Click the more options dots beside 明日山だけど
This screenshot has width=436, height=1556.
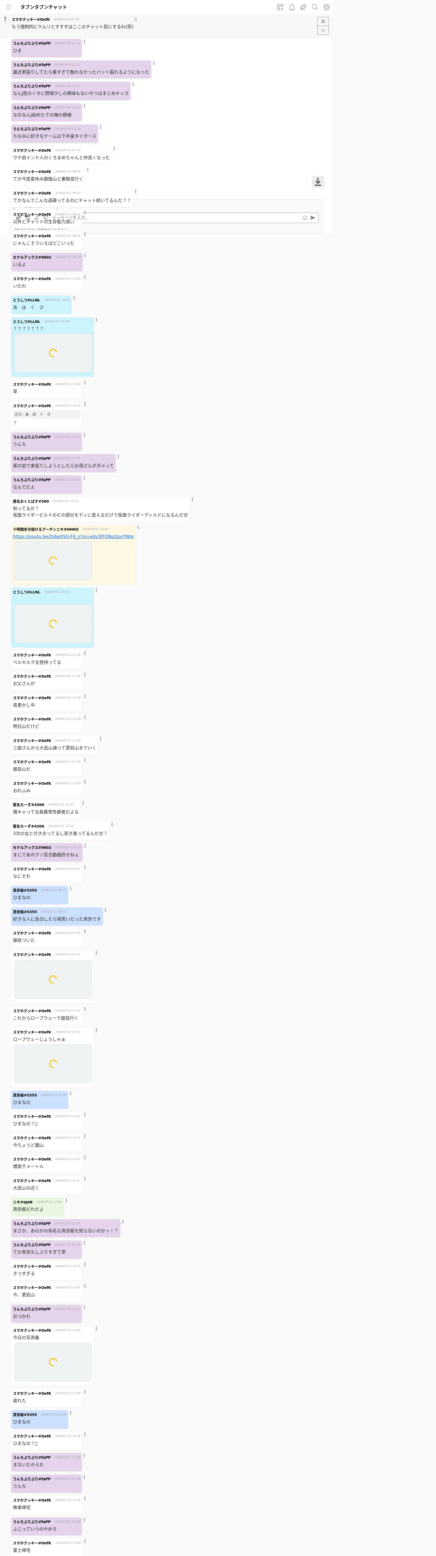pos(85,718)
